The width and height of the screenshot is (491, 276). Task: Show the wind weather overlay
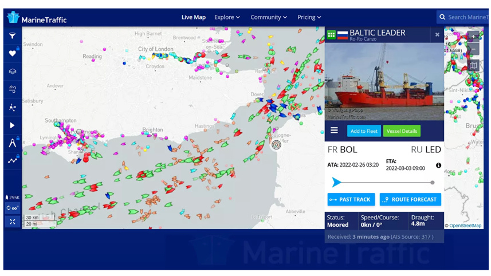[12, 89]
